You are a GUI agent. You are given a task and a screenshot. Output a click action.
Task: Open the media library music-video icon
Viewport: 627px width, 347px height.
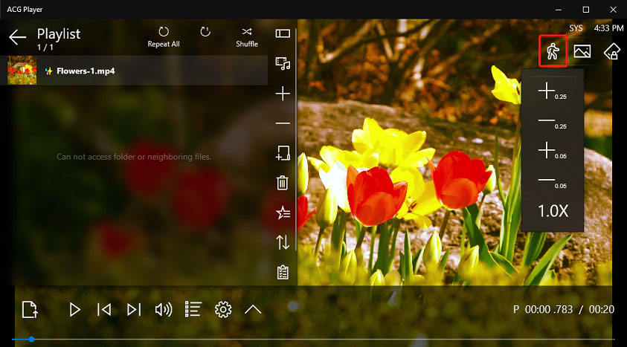[283, 63]
